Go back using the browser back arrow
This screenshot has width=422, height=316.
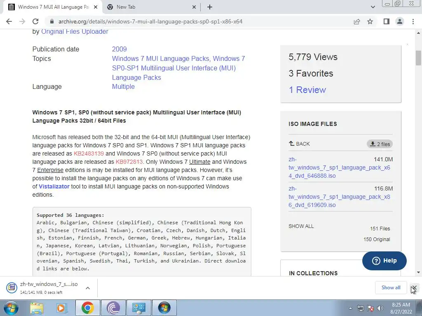point(9,21)
